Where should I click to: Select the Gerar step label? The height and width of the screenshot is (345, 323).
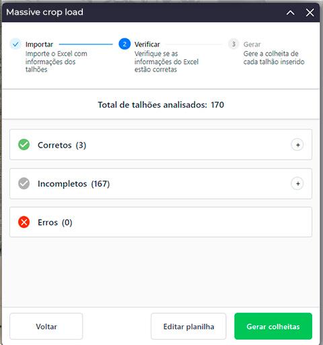[252, 44]
